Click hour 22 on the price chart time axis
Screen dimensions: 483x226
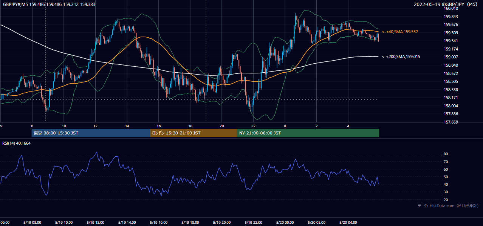click(253, 126)
